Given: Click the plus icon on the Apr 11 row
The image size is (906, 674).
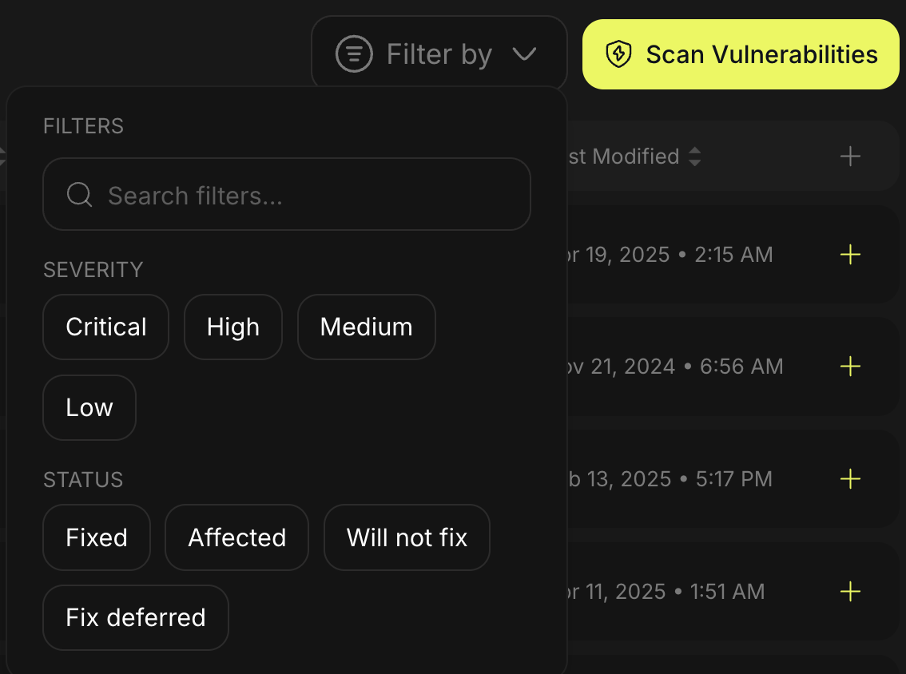Looking at the screenshot, I should click(850, 592).
